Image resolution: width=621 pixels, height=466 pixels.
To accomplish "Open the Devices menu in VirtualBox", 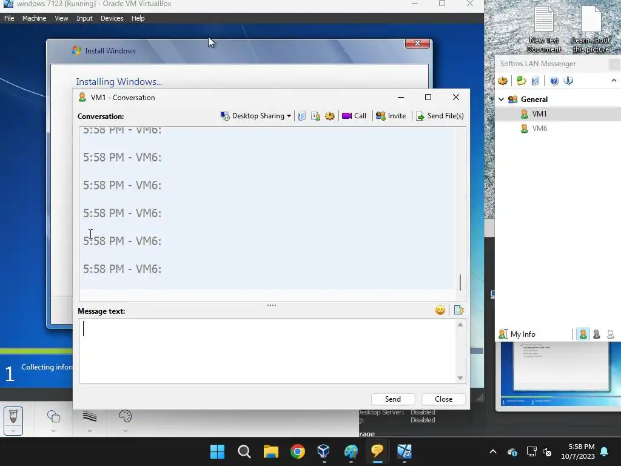I will coord(112,18).
